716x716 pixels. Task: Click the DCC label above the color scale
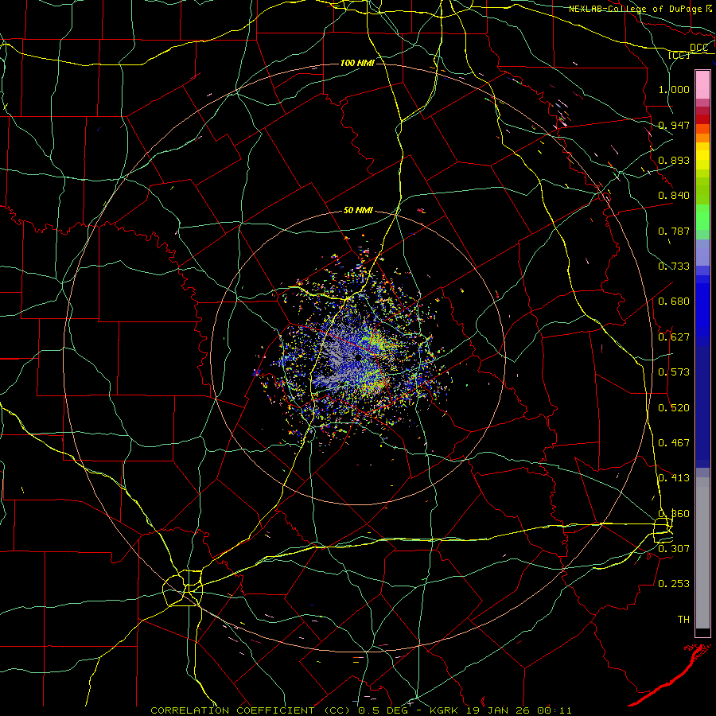coord(698,48)
